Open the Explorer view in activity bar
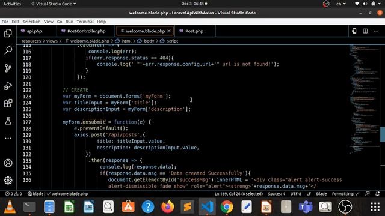The width and height of the screenshot is (385, 216). point(8,33)
